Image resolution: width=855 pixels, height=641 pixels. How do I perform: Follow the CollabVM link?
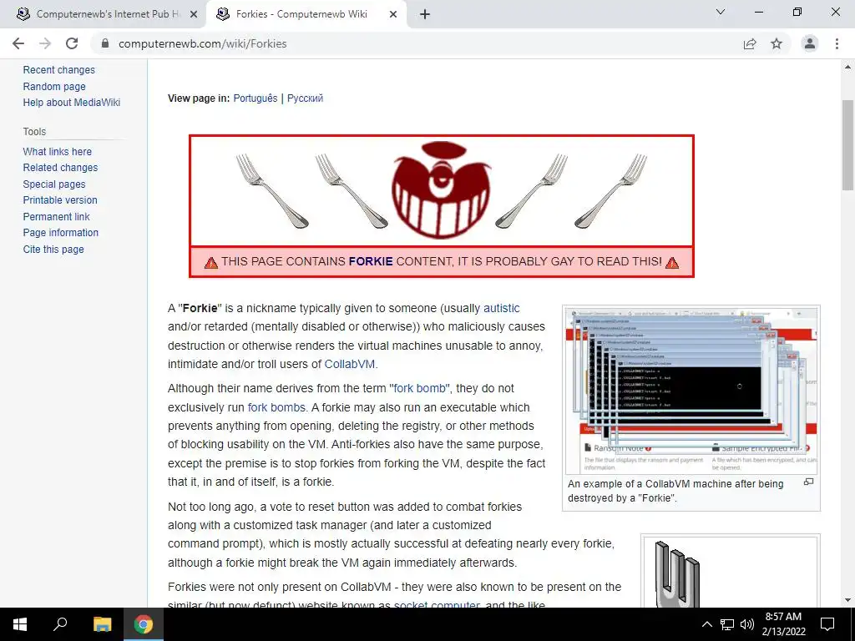point(350,364)
